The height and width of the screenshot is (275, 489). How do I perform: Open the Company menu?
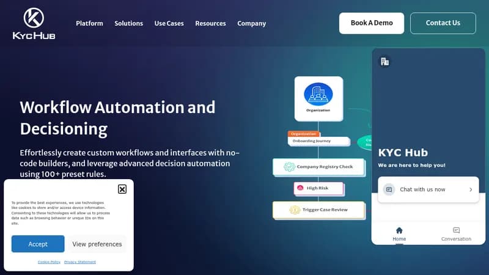tap(252, 23)
